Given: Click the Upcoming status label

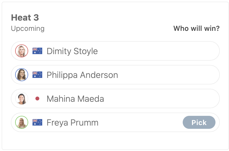Looking at the screenshot, I should click(28, 28).
